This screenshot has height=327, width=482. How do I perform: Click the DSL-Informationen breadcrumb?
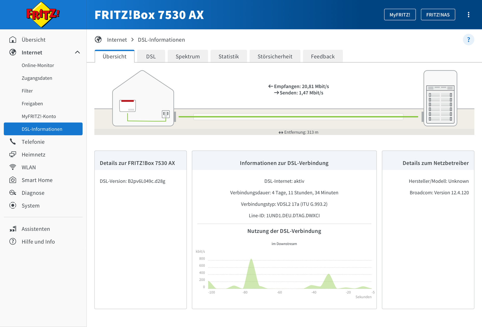pos(161,40)
